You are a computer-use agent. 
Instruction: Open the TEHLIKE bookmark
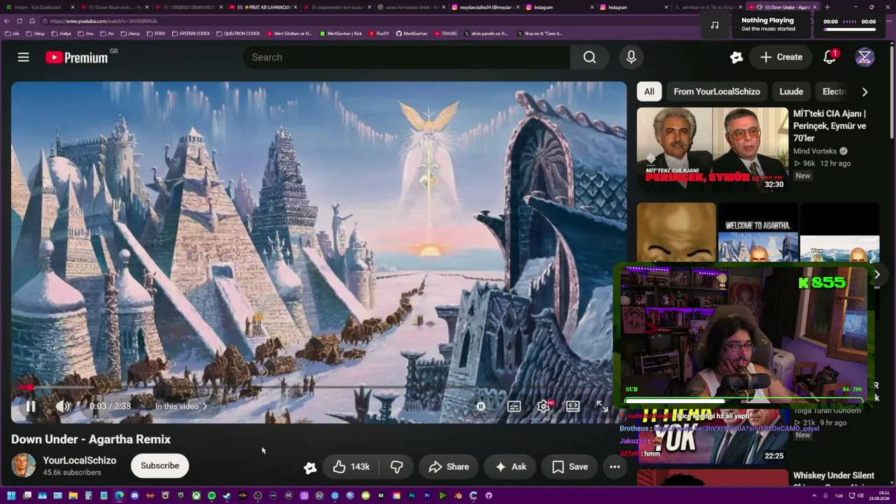tap(445, 34)
